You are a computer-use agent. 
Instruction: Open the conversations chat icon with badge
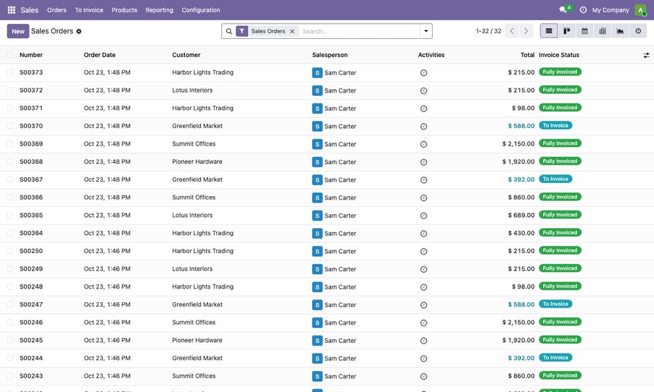pos(564,10)
